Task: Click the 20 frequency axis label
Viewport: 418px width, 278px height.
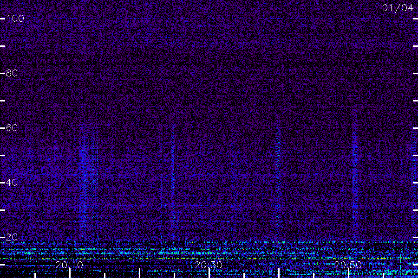Action: (12, 237)
